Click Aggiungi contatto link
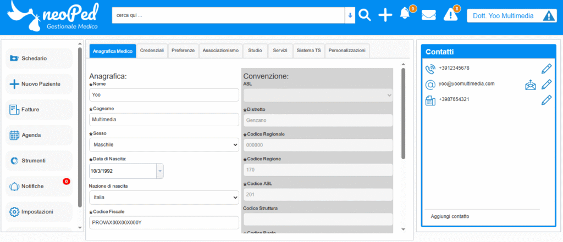 pyautogui.click(x=450, y=217)
